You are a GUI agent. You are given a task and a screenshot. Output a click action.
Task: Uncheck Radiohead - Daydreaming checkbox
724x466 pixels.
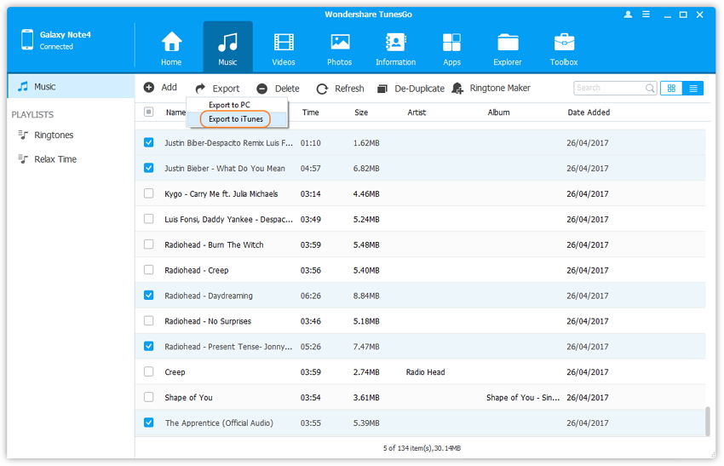pyautogui.click(x=149, y=296)
